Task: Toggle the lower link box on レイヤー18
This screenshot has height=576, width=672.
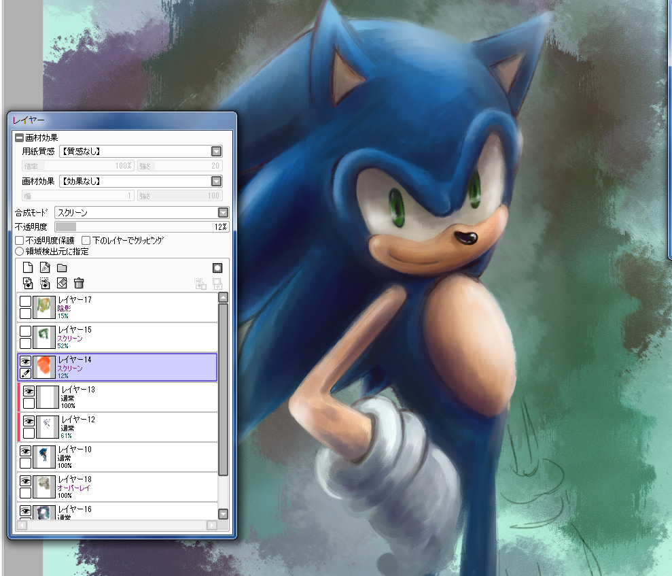Action: click(26, 493)
